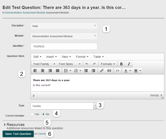Toggle bold formatting in the editor
Screen dimensions: 166x139
pos(122,64)
